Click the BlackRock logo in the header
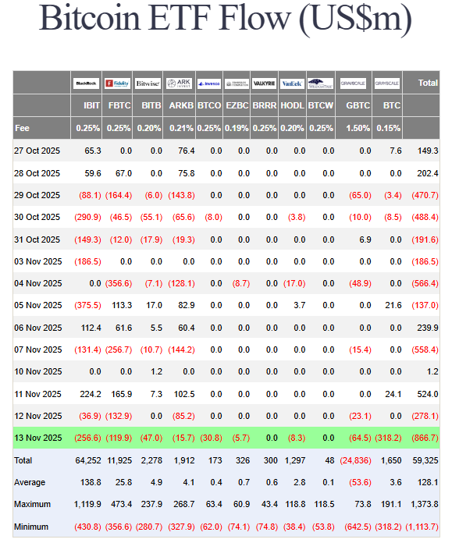The width and height of the screenshot is (459, 550). pyautogui.click(x=86, y=83)
